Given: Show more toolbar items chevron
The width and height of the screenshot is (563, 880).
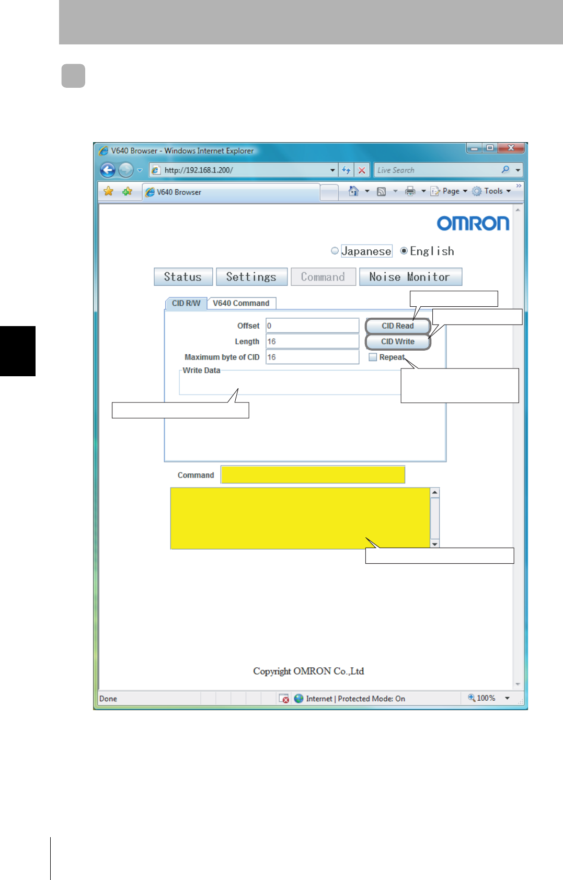Looking at the screenshot, I should pos(519,186).
